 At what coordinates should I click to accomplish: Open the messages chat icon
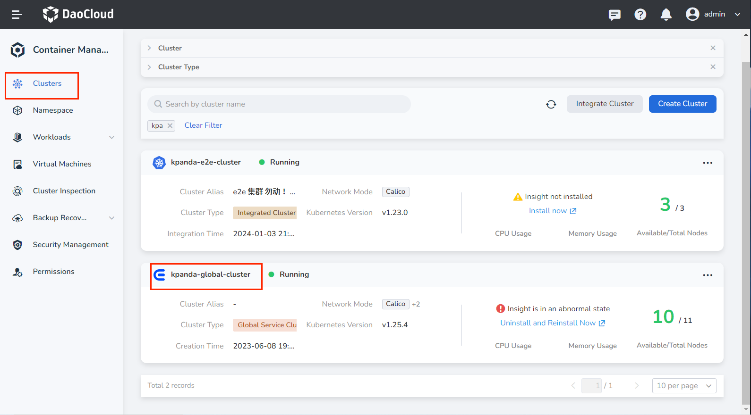(x=614, y=15)
